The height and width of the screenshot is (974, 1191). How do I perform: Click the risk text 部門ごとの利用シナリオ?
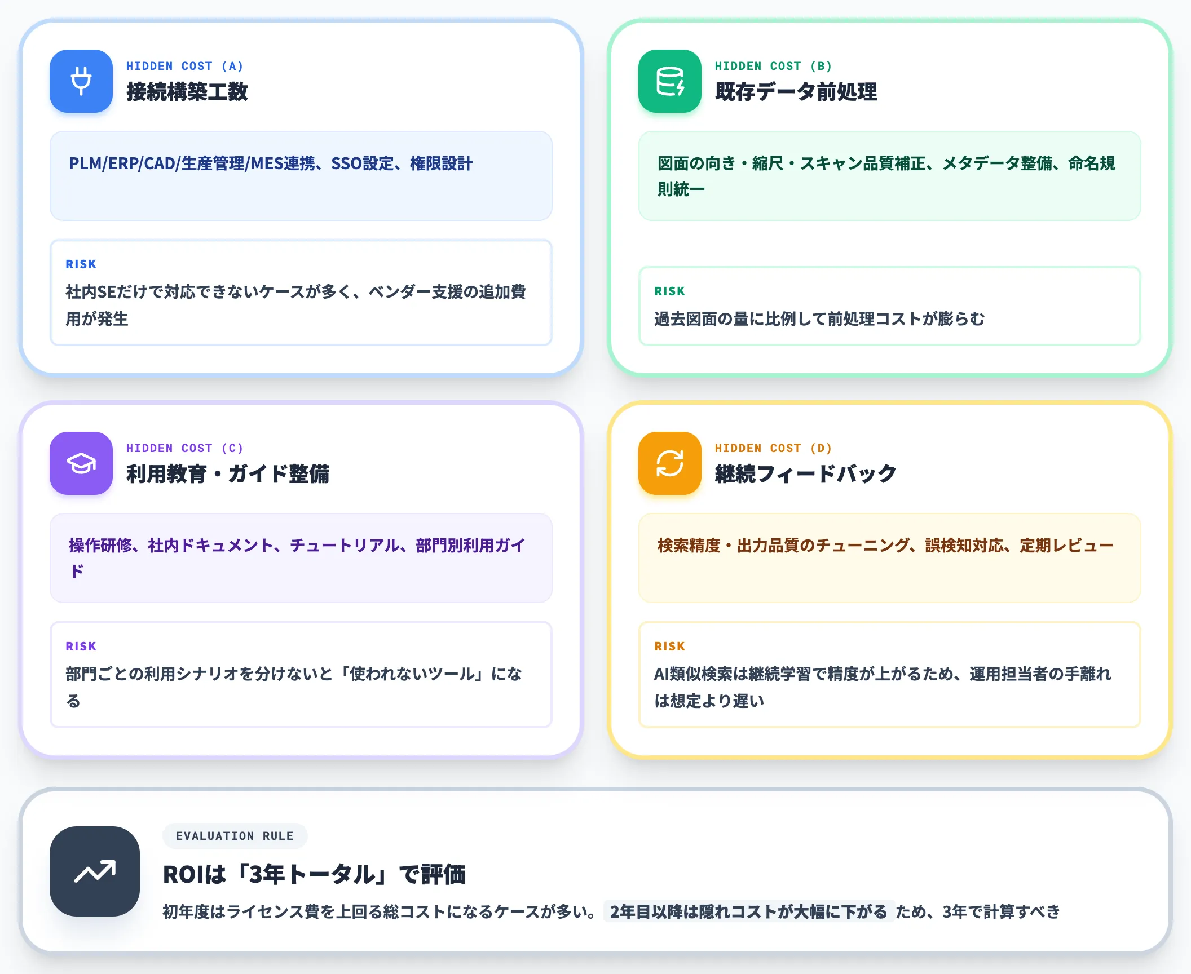coord(294,688)
